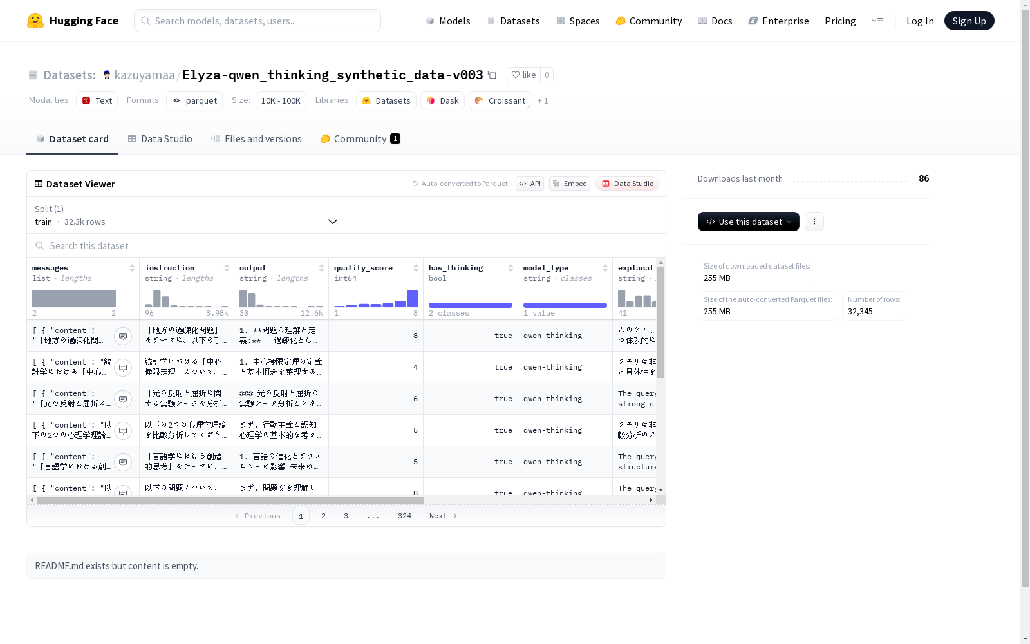
Task: Click the like heart button
Action: coord(523,75)
